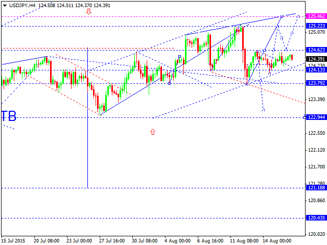This screenshot has height=245, width=327.
Task: Select the 11 Aug 08:00 date label
Action: click(242, 240)
